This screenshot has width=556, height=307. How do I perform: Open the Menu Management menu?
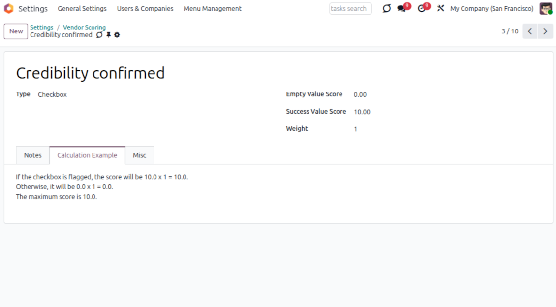[213, 9]
